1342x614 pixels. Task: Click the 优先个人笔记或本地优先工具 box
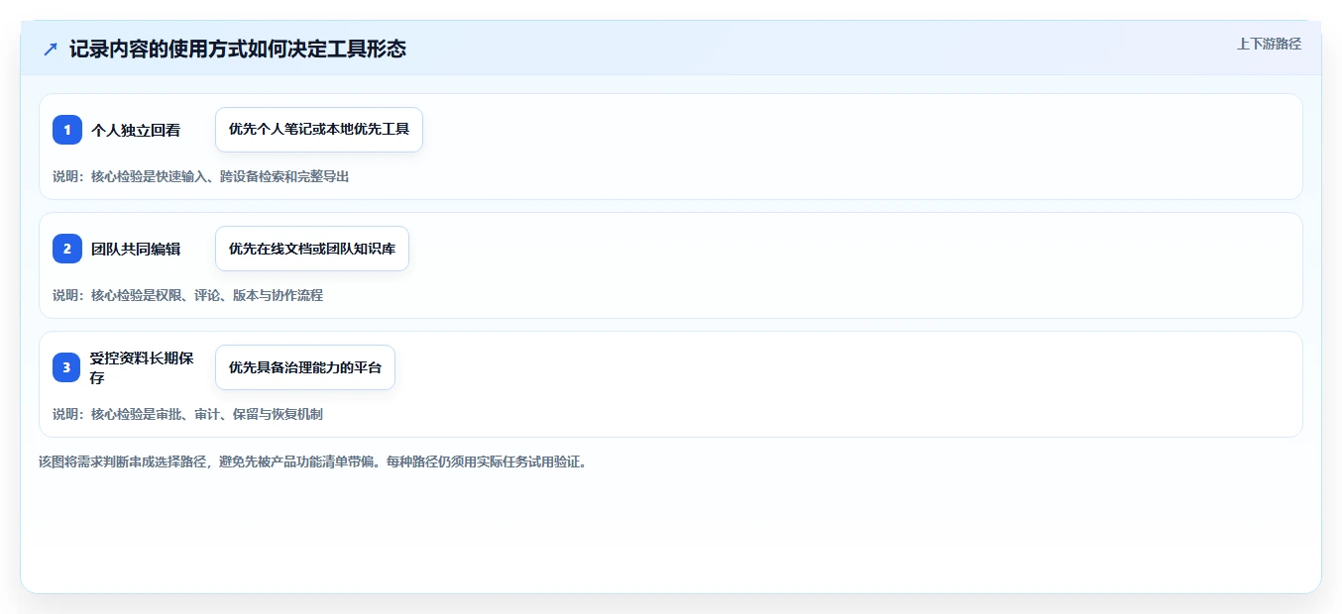[x=319, y=130]
